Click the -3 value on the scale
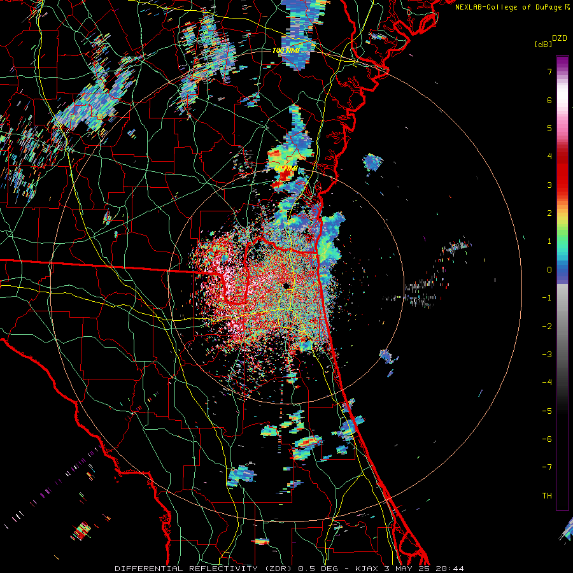 coord(547,355)
